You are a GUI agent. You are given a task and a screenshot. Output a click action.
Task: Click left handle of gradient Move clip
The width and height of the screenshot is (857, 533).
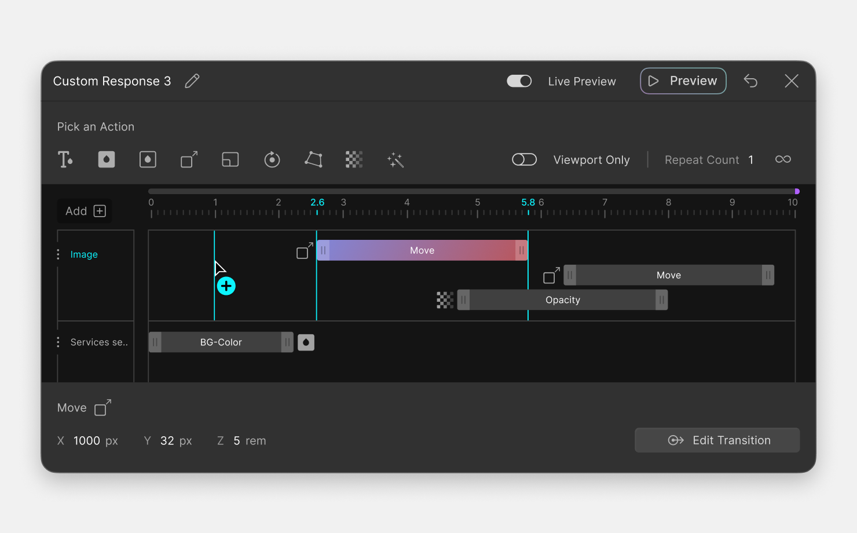323,250
